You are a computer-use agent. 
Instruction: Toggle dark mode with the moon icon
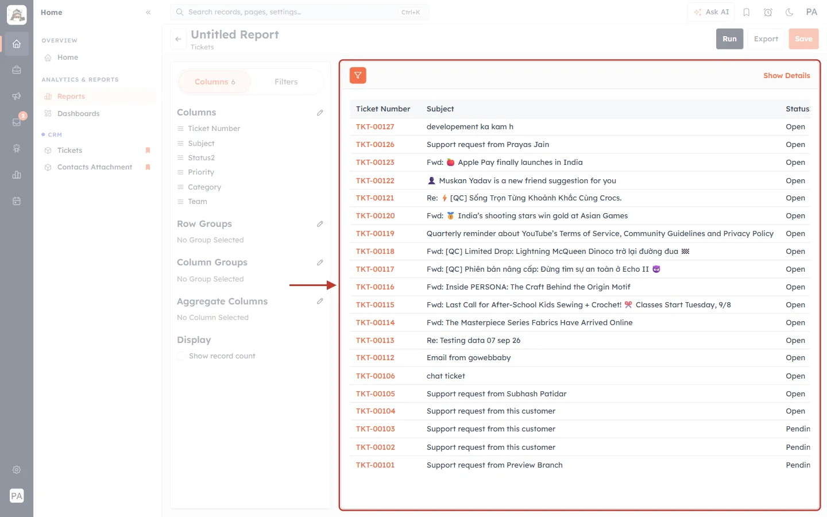pos(790,12)
